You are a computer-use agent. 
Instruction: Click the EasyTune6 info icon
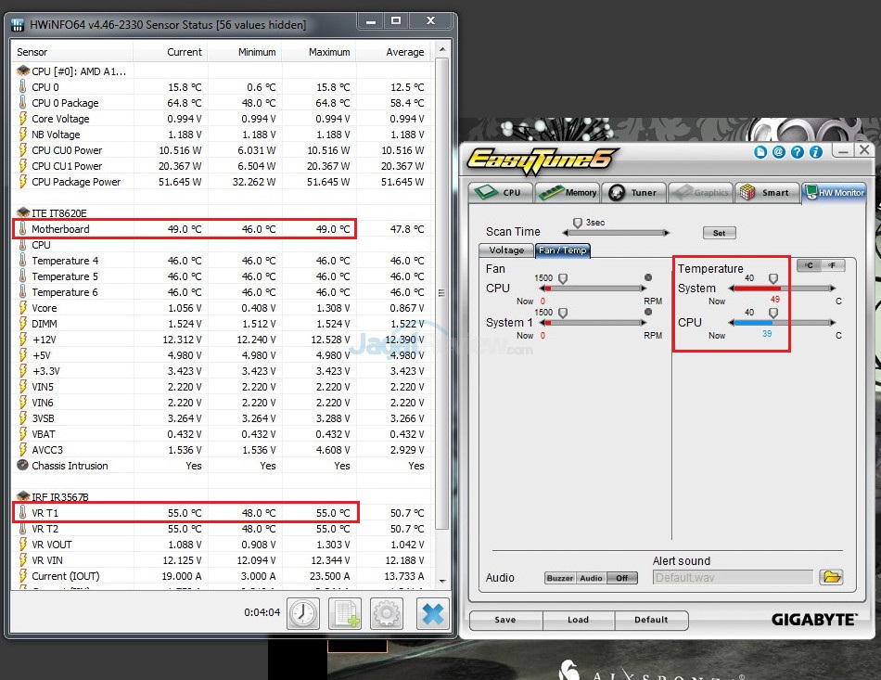tap(816, 152)
